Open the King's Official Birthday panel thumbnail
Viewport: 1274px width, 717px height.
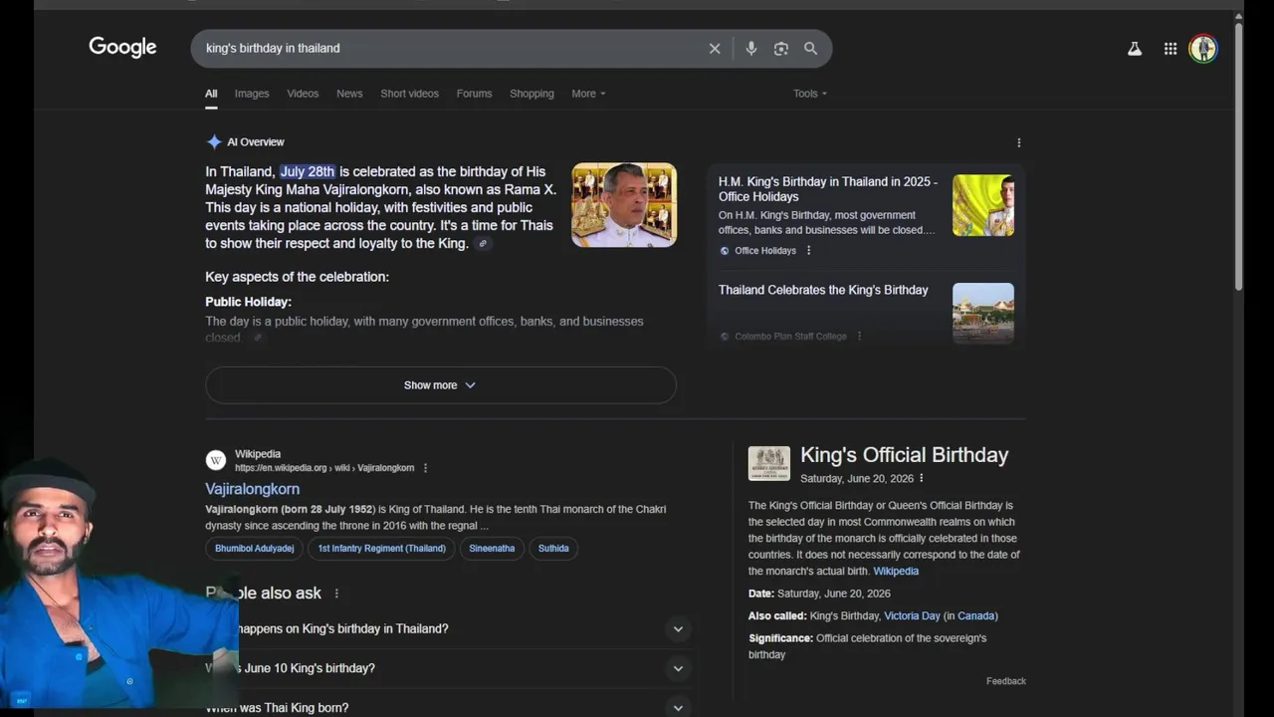click(769, 464)
